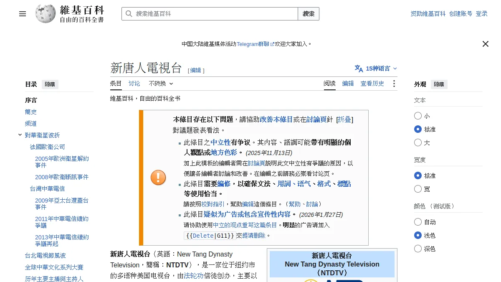Open the 编辑 tab
This screenshot has height=282, width=501.
pos(348,83)
